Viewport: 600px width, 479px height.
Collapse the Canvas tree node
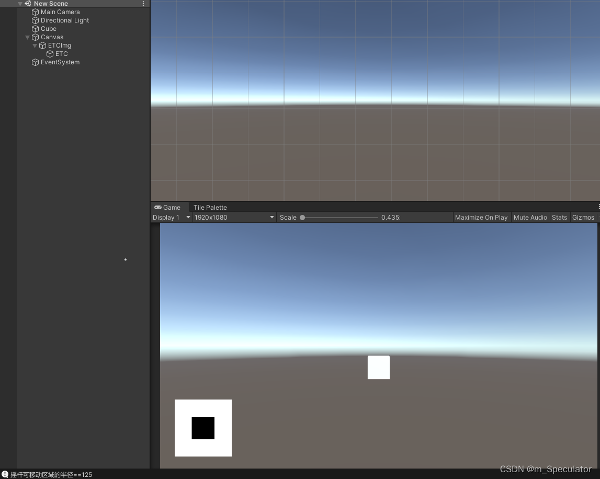[x=27, y=38]
